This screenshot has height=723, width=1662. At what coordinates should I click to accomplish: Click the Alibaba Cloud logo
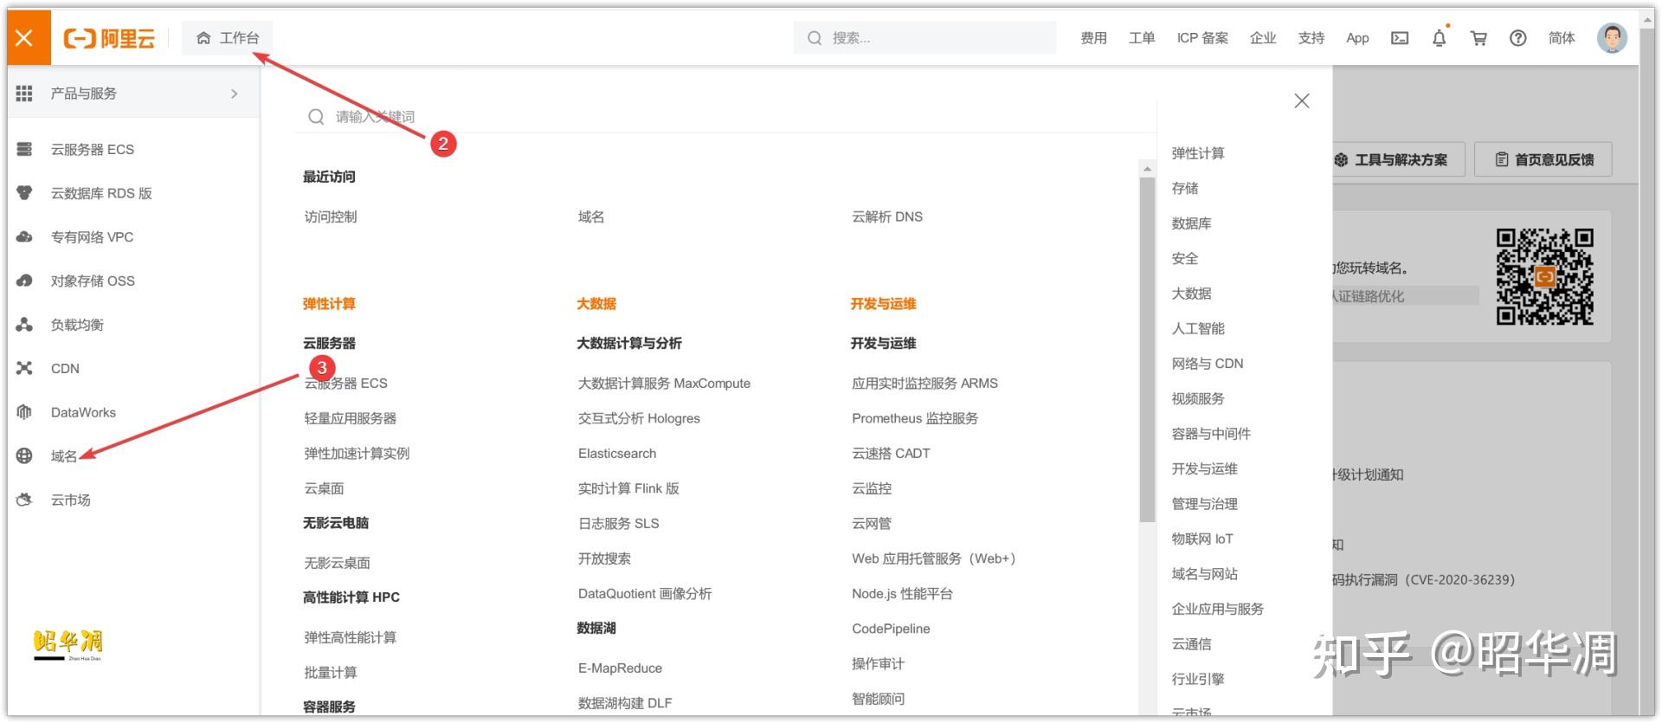coord(109,38)
